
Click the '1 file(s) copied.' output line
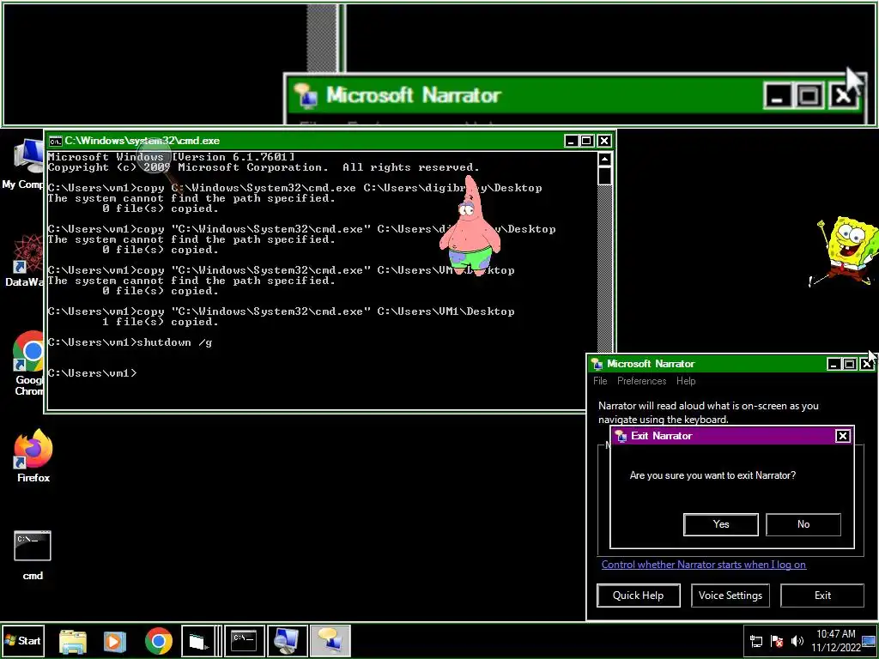(161, 323)
